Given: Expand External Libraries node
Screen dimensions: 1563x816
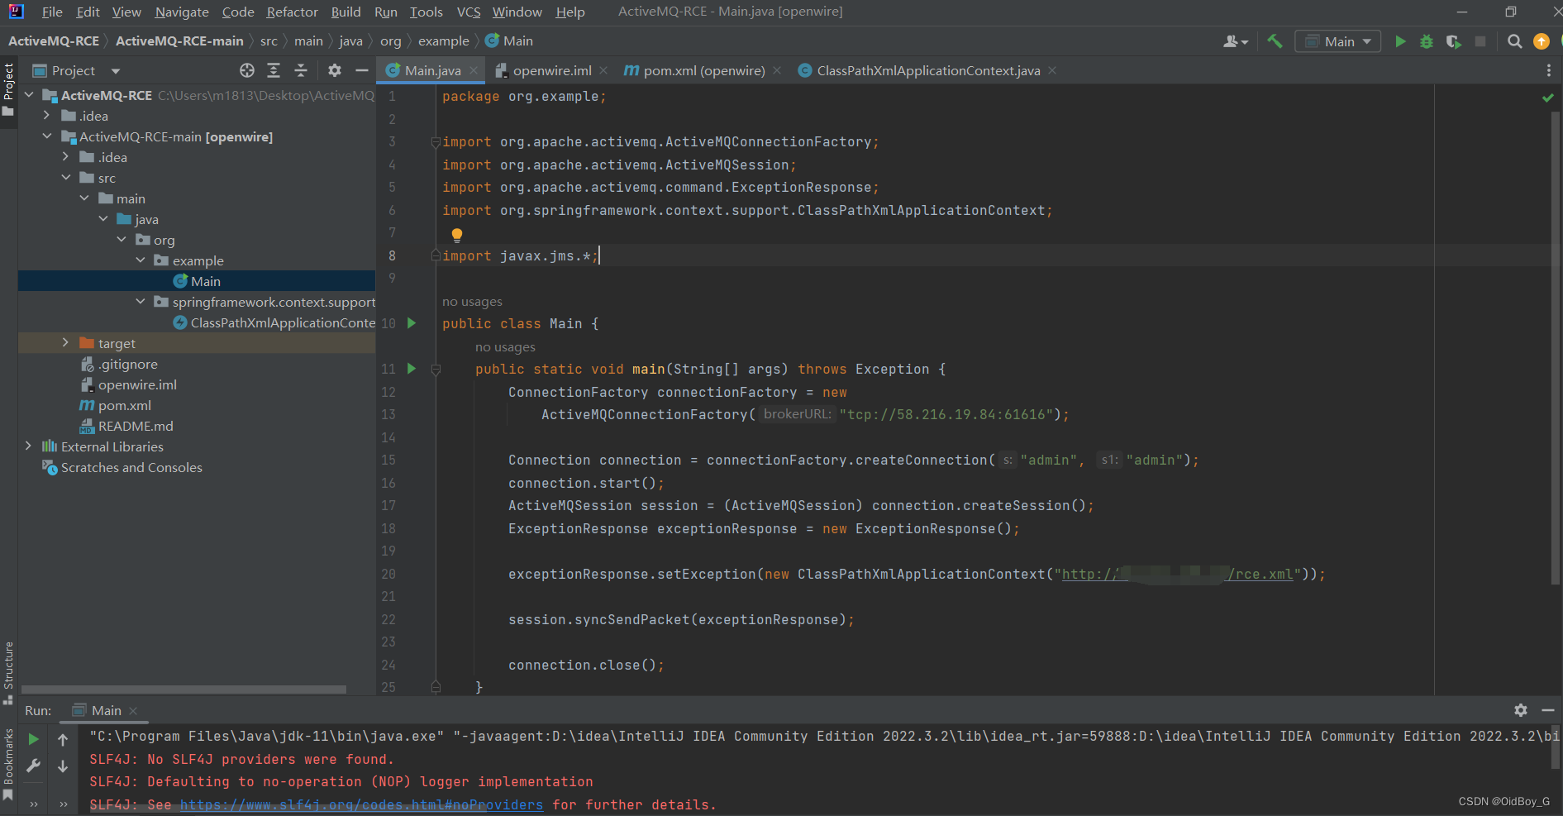Looking at the screenshot, I should pyautogui.click(x=29, y=446).
